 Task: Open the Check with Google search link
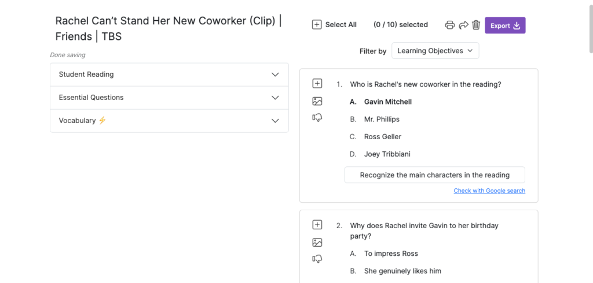click(489, 191)
